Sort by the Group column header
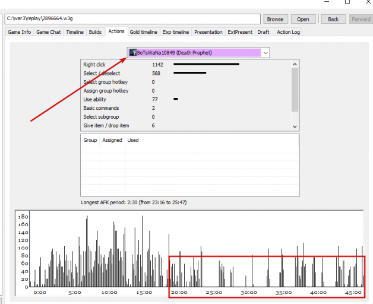Screen dimensions: 373x304 click(90, 140)
